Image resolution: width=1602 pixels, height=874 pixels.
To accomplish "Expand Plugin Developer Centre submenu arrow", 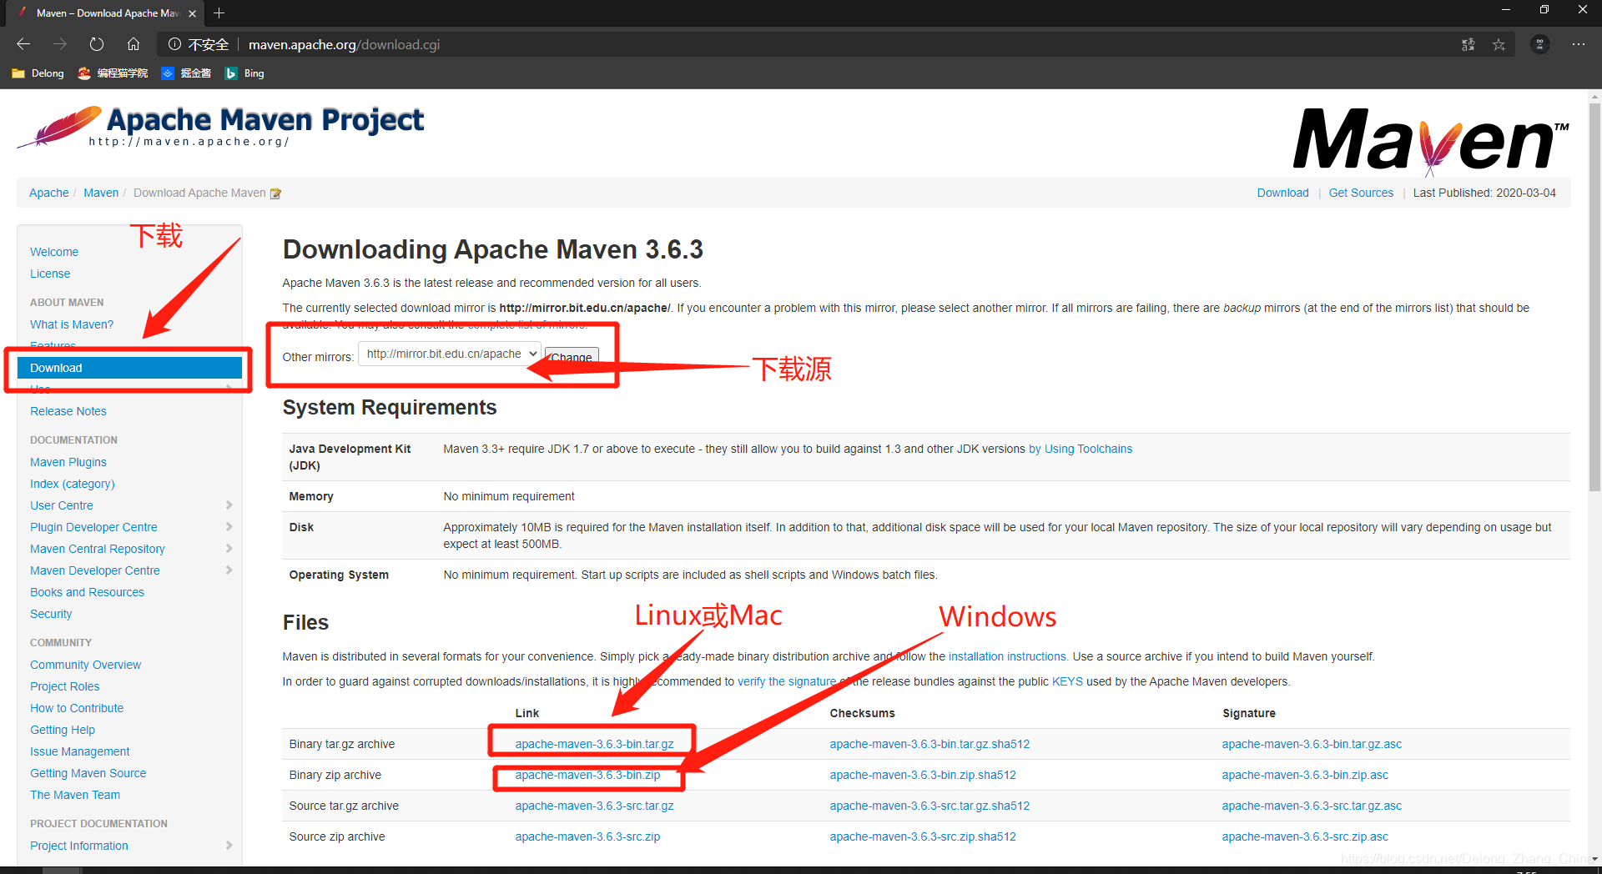I will (229, 527).
